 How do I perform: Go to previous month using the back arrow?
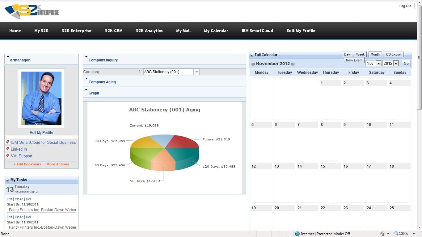point(253,64)
